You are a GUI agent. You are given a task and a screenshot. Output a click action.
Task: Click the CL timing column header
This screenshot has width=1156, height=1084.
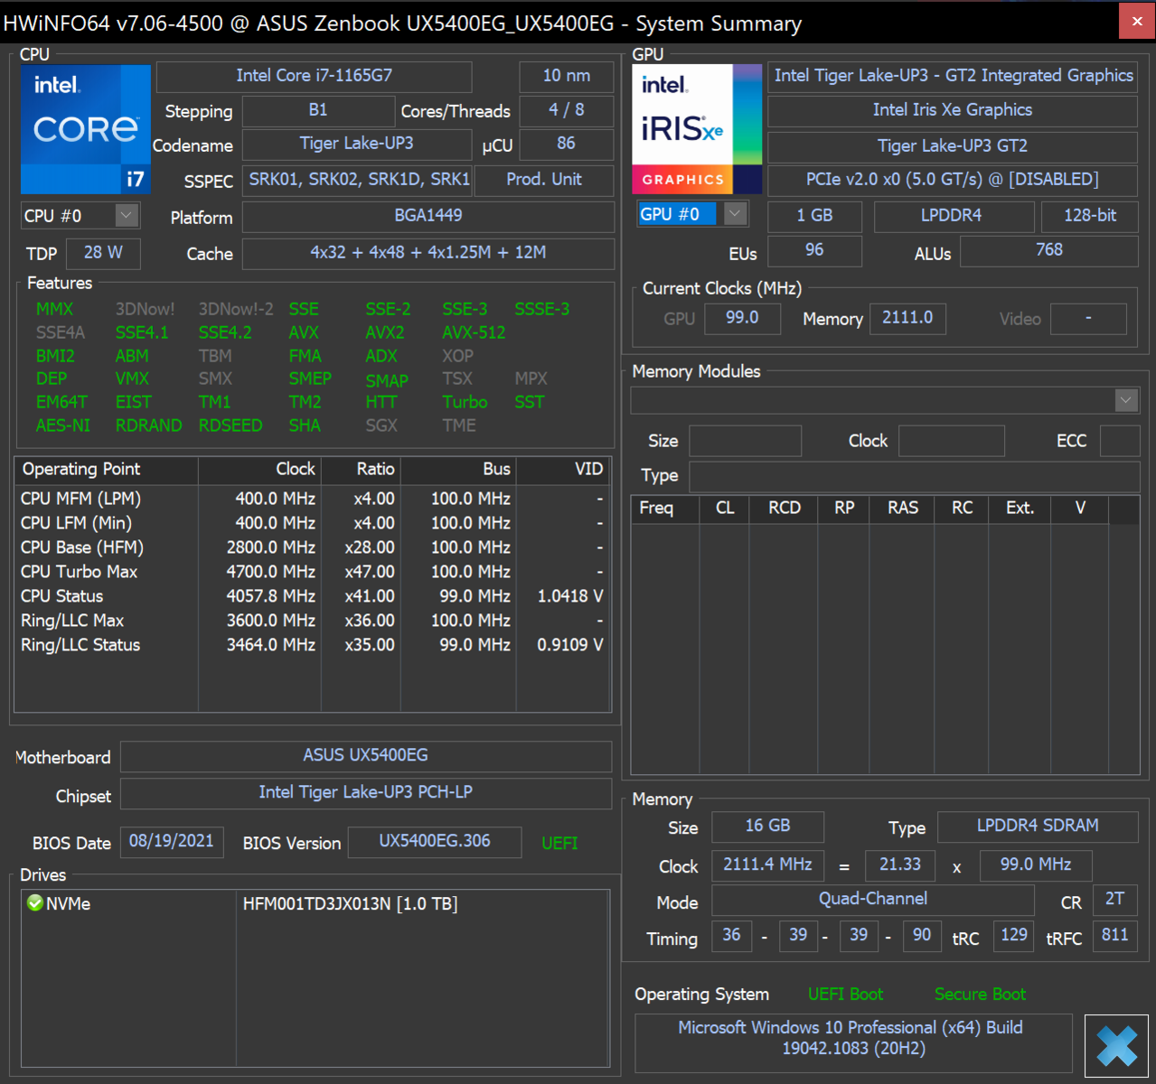tap(725, 509)
